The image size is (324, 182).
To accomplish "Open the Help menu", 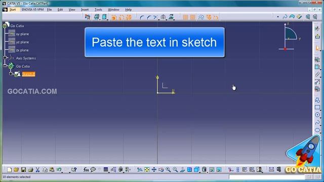I will click(128, 10).
